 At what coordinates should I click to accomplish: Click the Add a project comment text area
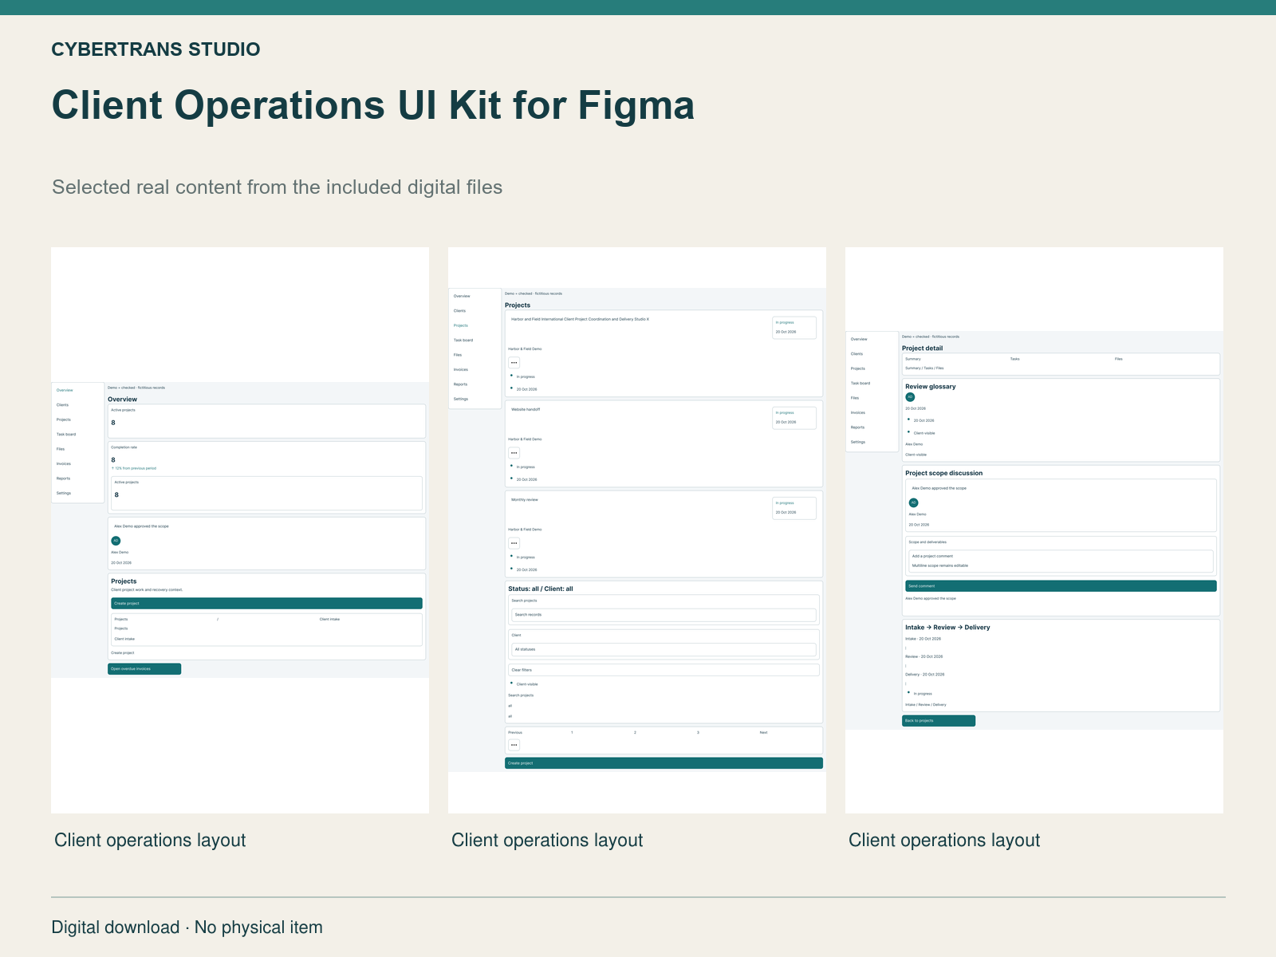1061,561
